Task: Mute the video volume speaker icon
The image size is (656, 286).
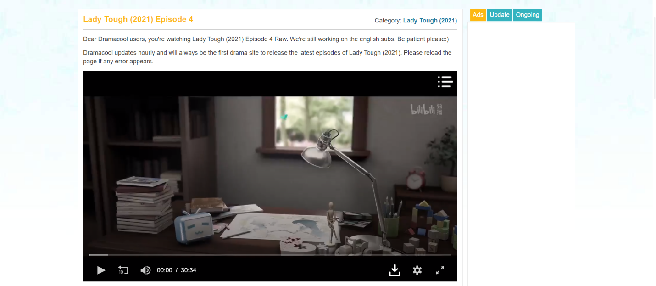Action: 145,270
